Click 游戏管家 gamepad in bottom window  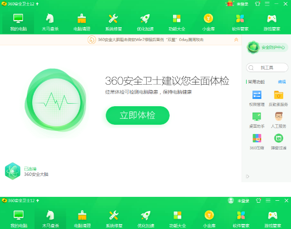pos(272,215)
